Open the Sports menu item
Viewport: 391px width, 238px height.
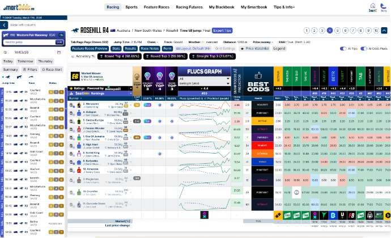click(131, 7)
